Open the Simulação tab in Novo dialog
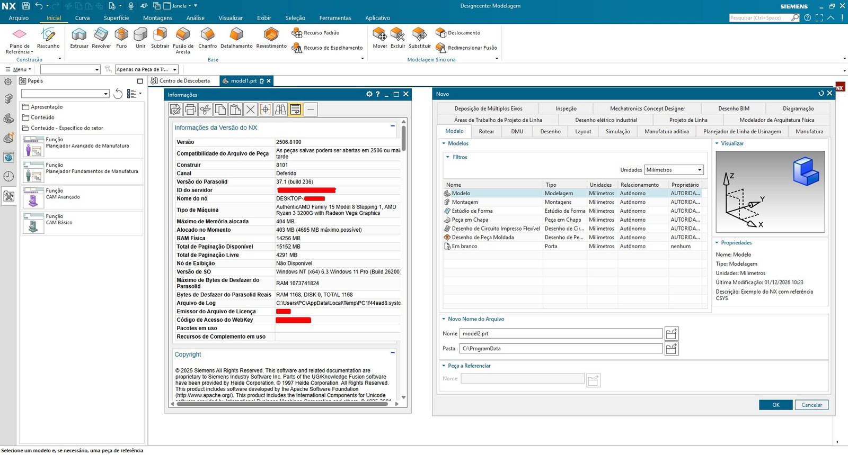Image resolution: width=848 pixels, height=455 pixels. 617,131
